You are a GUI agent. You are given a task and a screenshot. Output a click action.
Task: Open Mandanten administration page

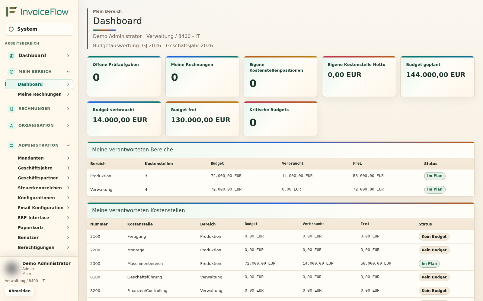click(39, 158)
